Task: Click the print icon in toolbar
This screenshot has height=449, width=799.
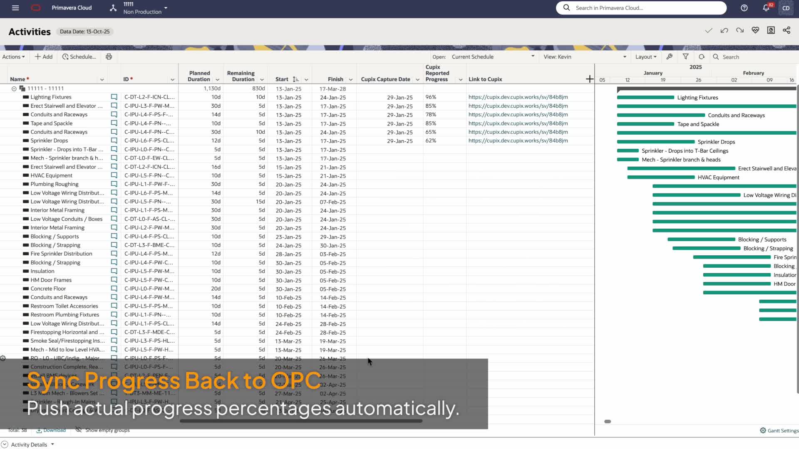Action: (x=109, y=57)
